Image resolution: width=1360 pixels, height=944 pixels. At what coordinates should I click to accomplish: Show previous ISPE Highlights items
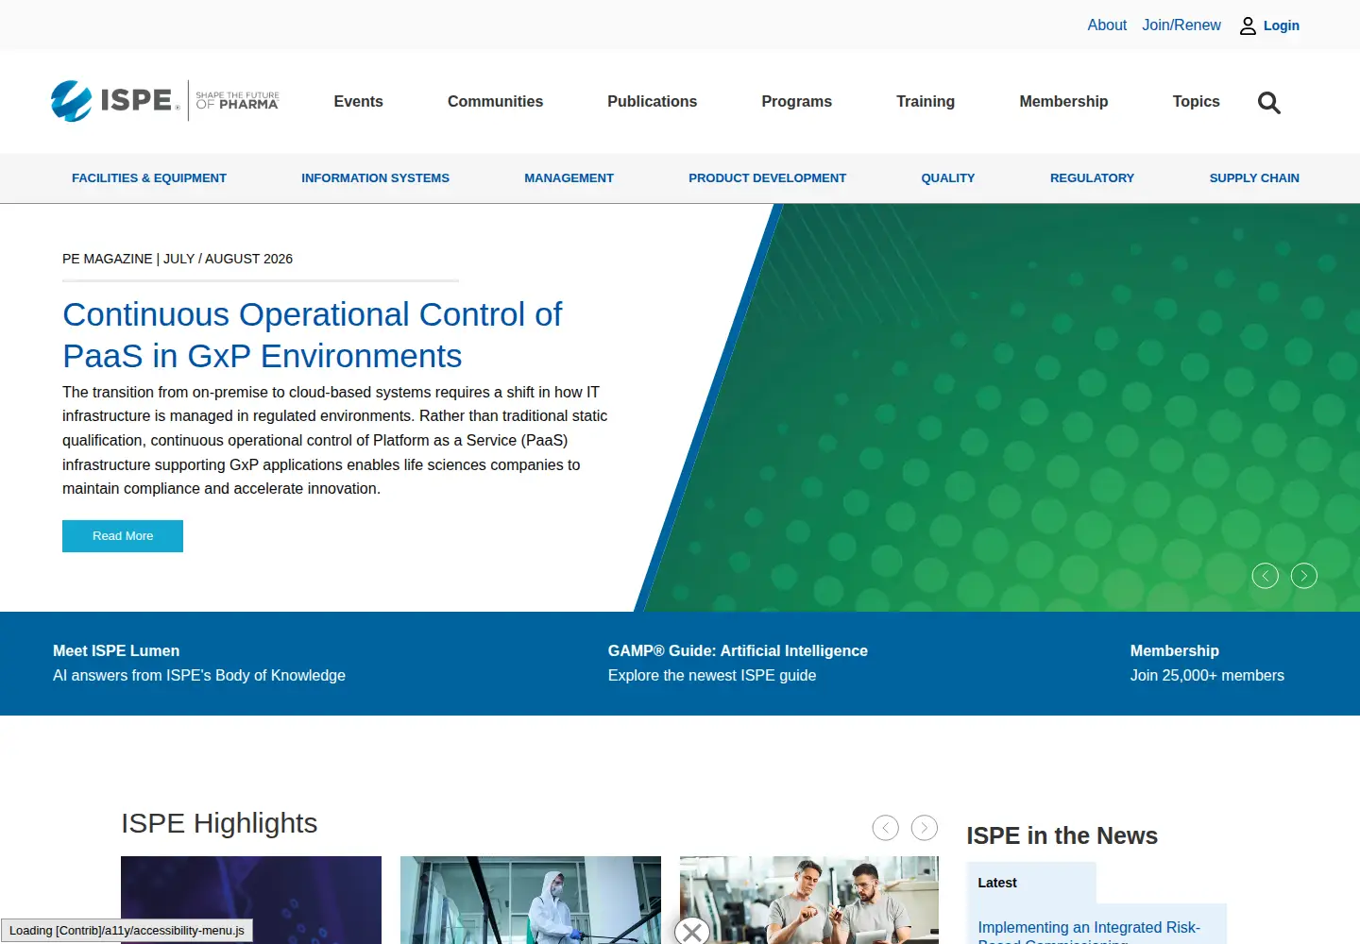point(886,828)
